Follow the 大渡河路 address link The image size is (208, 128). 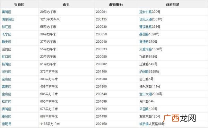click(x=146, y=49)
